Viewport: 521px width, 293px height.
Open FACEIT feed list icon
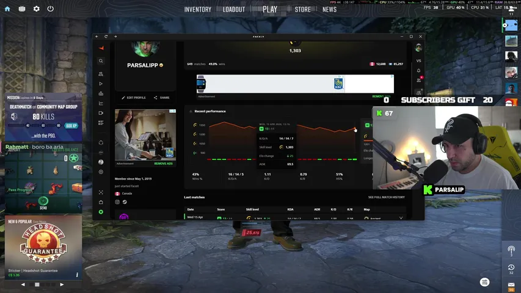pos(101,123)
